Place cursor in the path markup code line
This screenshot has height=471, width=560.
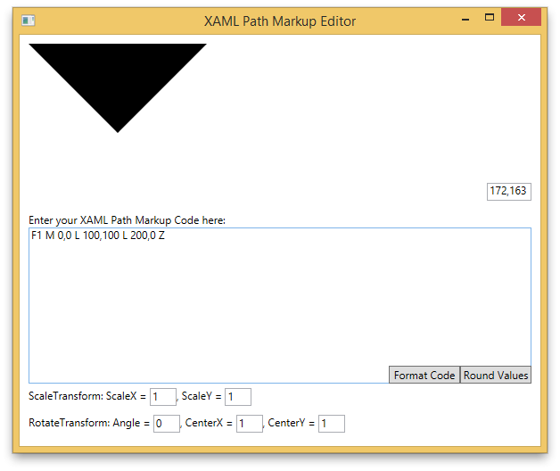pyautogui.click(x=98, y=235)
